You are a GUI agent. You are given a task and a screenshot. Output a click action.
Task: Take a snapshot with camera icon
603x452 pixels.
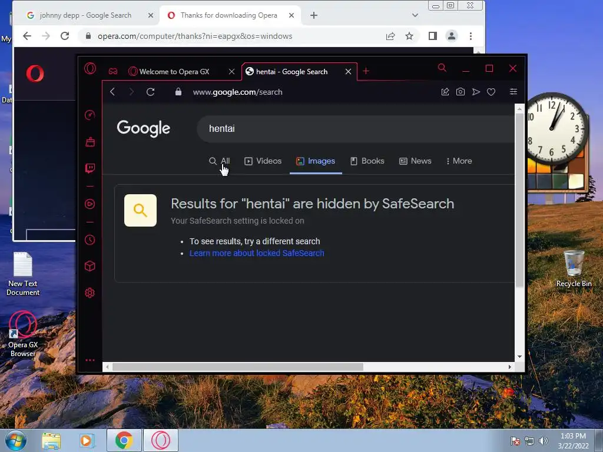[x=460, y=92]
